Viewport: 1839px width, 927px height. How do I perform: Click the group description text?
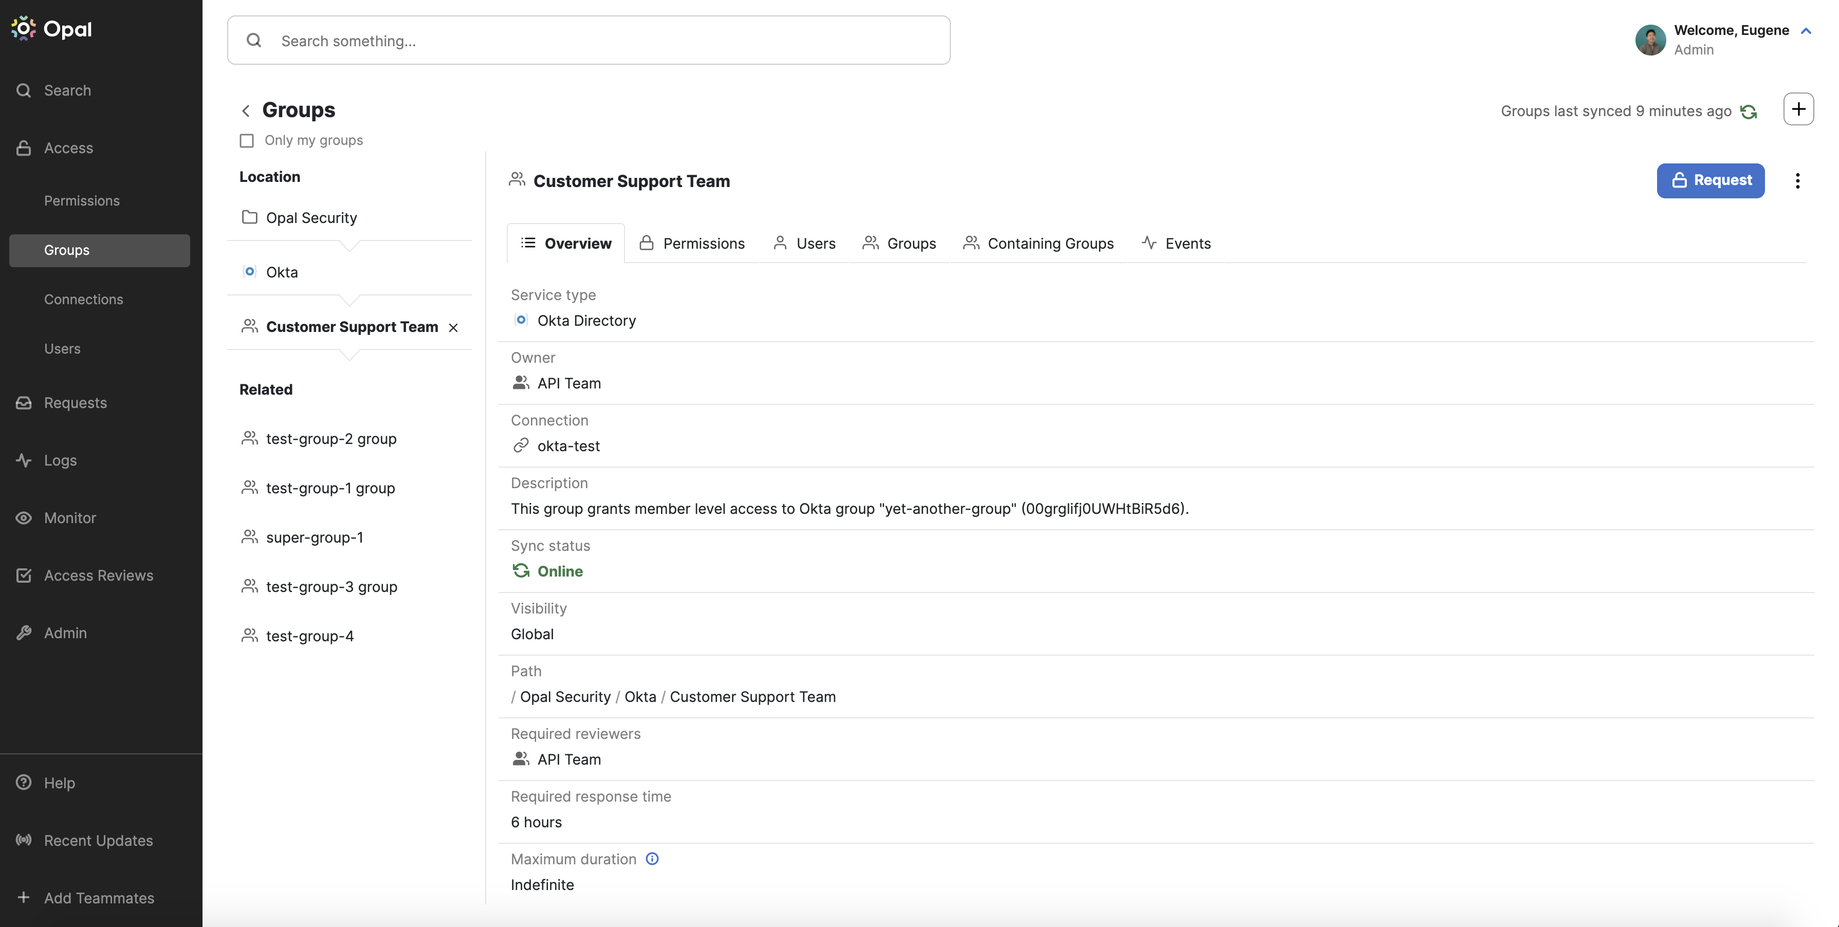click(x=850, y=509)
